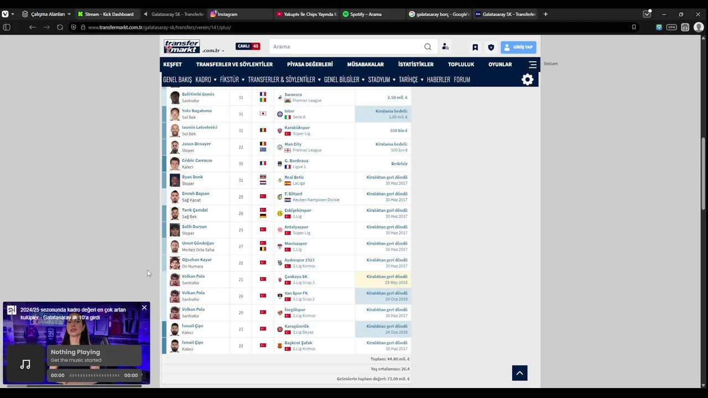Image resolution: width=708 pixels, height=398 pixels.
Task: Open the OYUNLAR menu
Action: point(500,65)
